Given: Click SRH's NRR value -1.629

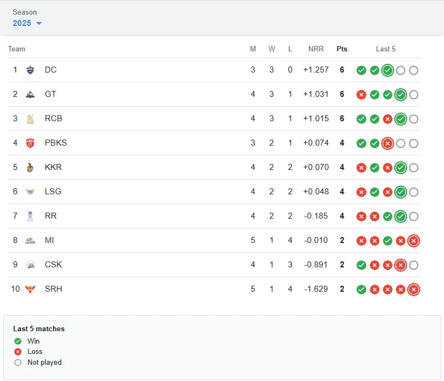Looking at the screenshot, I should 316,288.
